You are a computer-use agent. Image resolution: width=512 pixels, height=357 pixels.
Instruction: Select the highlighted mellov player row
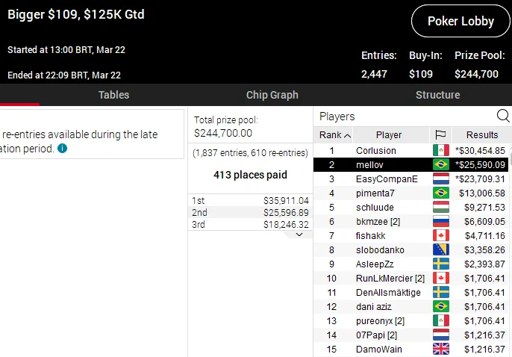pyautogui.click(x=388, y=164)
